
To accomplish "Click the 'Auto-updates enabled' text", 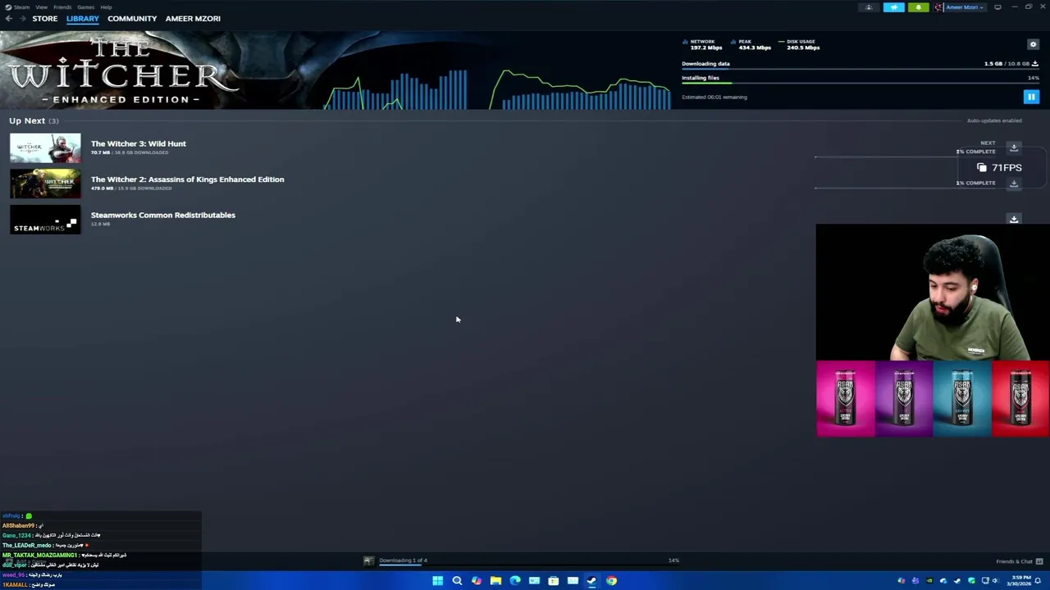I will click(x=994, y=120).
